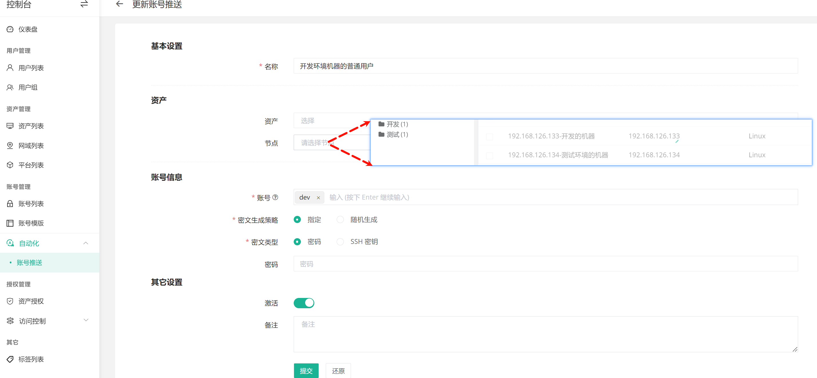Click the back arrow beside 更新账号推送
Screen dimensions: 817x378
(x=119, y=4)
